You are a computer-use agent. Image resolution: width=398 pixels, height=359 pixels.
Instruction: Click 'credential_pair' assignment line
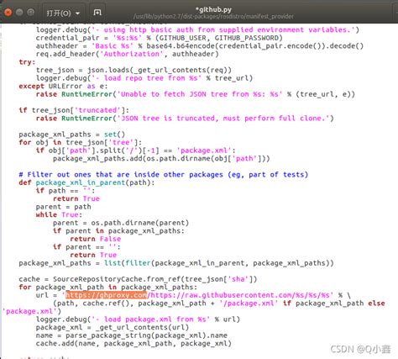159,38
